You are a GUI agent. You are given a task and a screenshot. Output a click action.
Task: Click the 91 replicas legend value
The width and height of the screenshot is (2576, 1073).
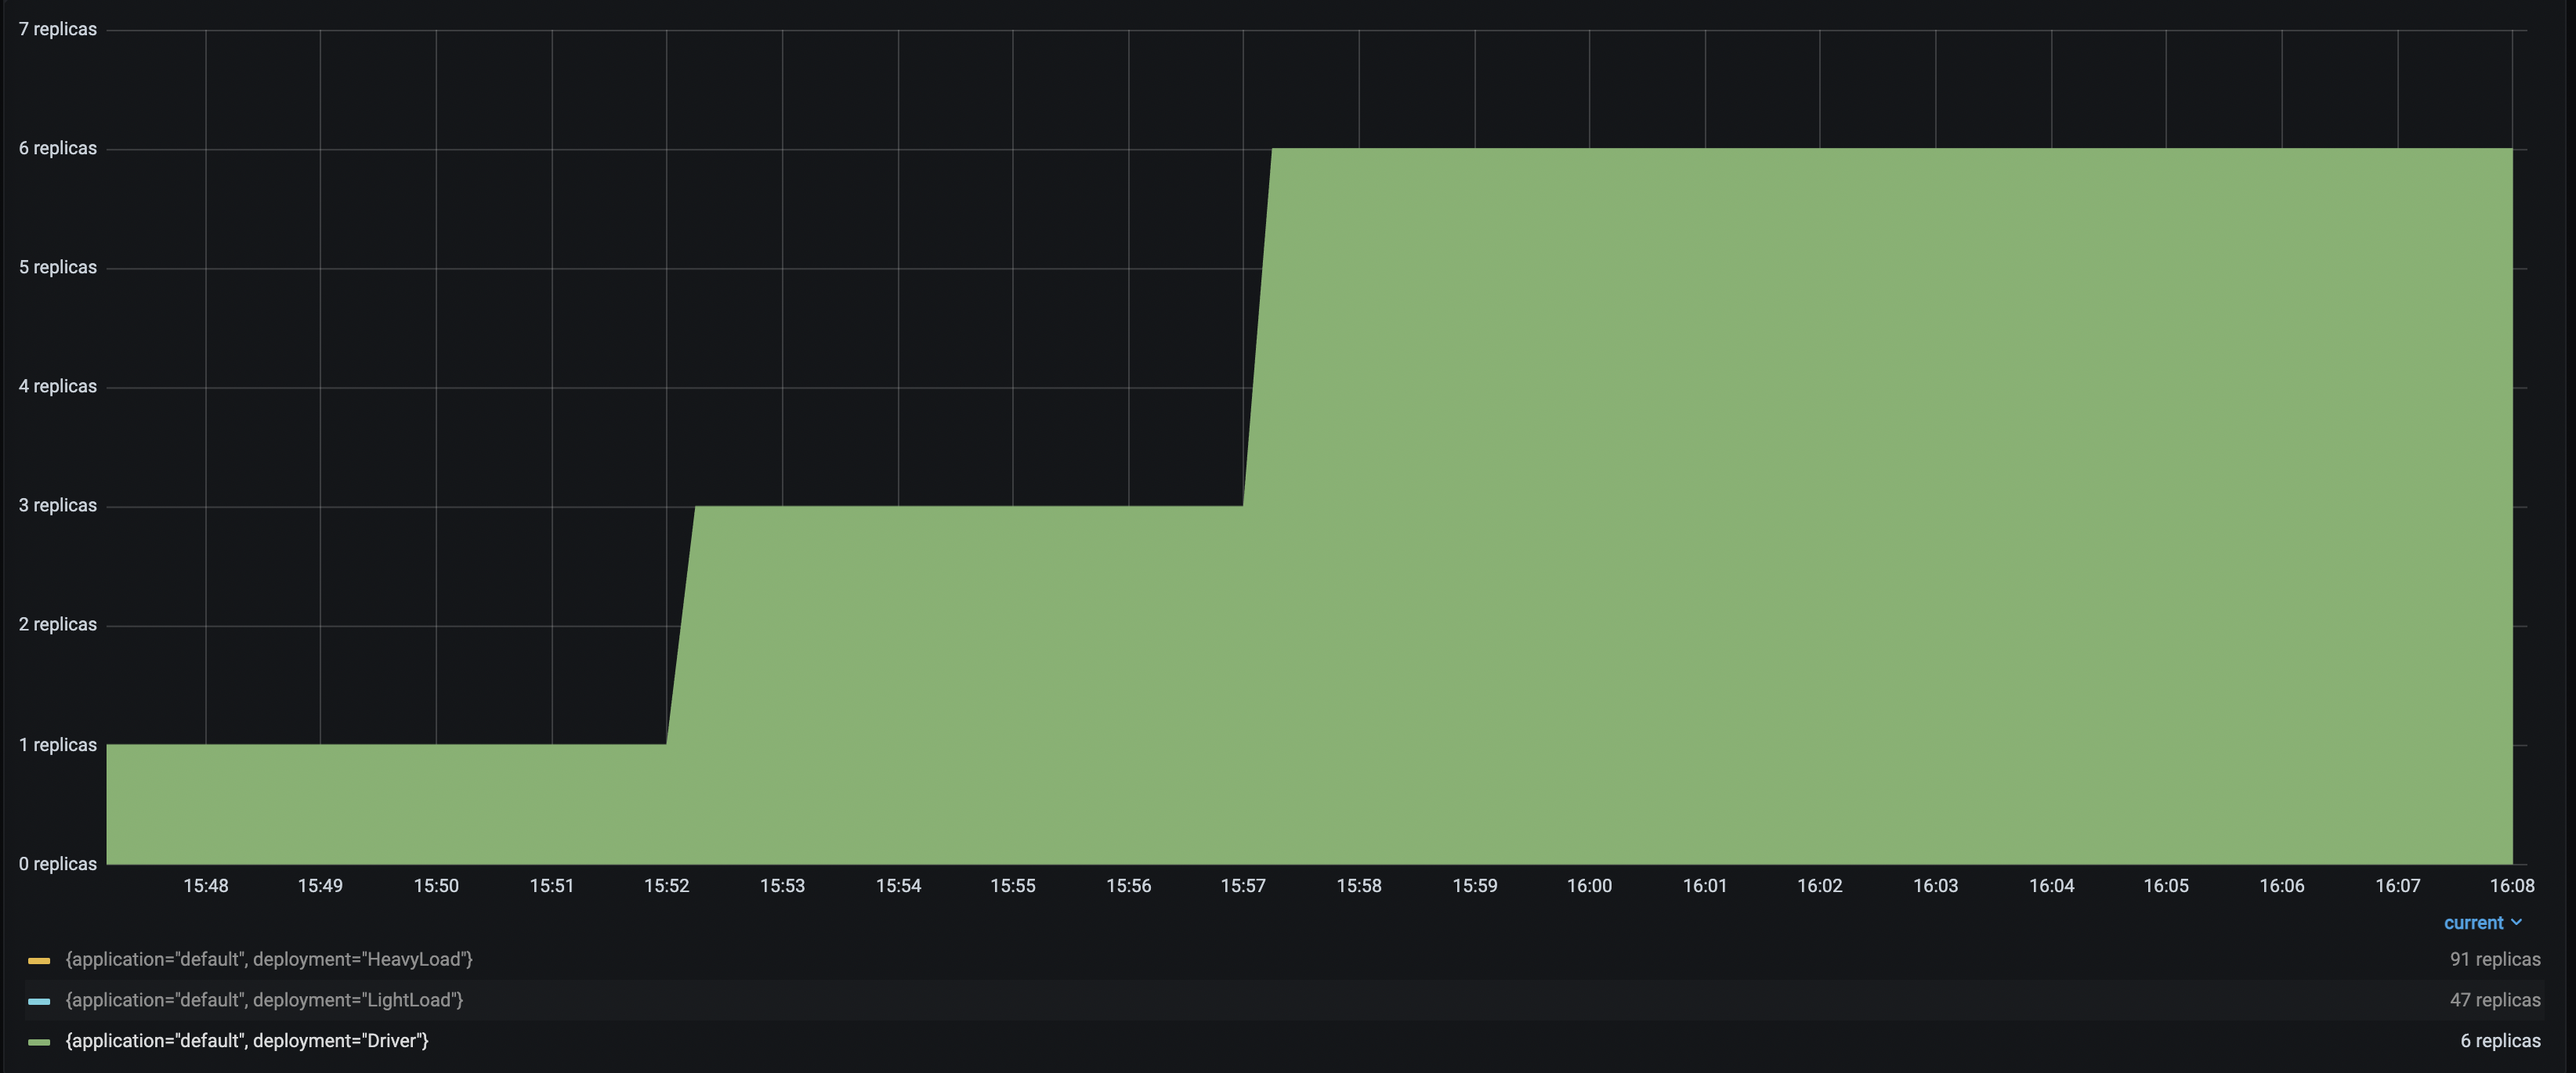coord(2494,959)
